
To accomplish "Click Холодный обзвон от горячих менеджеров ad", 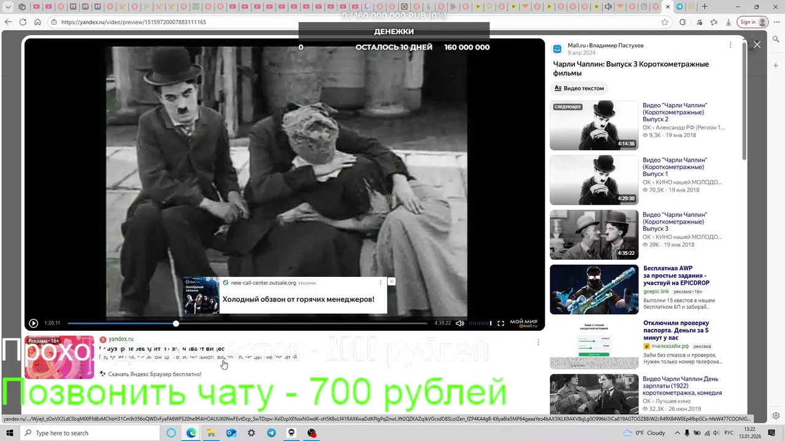I will [x=298, y=300].
